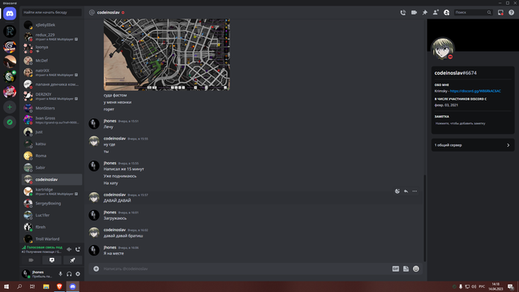Image resolution: width=519 pixels, height=292 pixels.
Task: Click the Add a Server plus button
Action: point(10,107)
